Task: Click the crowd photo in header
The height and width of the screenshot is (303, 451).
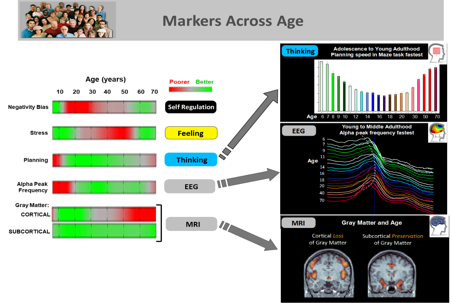Action: coord(67,20)
